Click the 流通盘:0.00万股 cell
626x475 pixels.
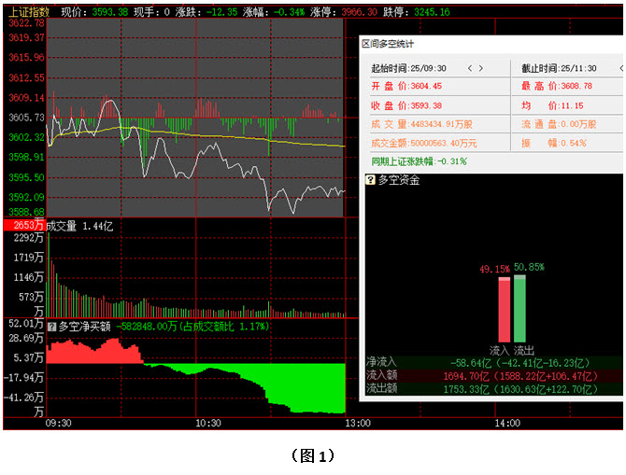[x=559, y=124]
